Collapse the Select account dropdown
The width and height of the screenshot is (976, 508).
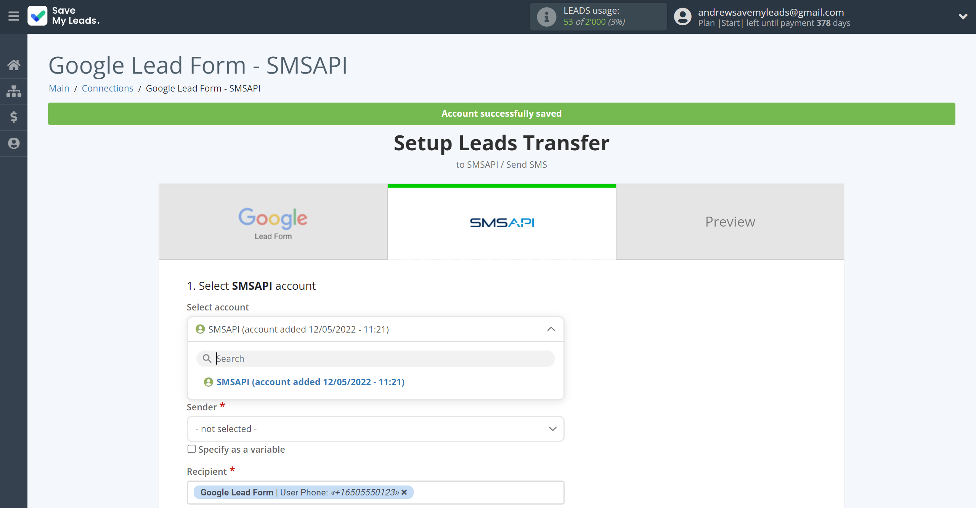point(551,329)
